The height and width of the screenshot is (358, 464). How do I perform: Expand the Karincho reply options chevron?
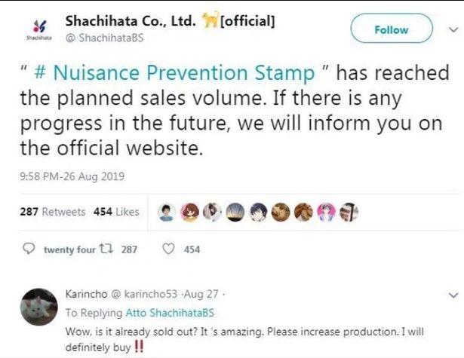(x=453, y=295)
